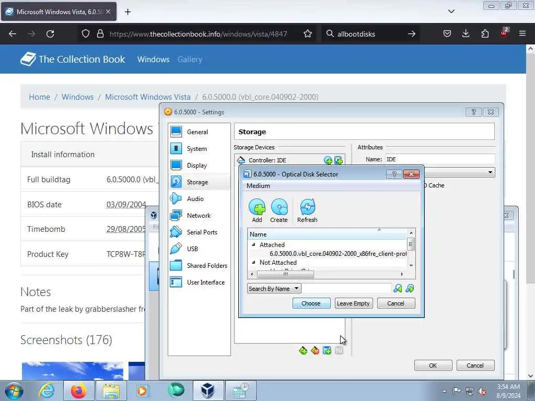Click the muted volume tray icon
Image resolution: width=535 pixels, height=401 pixels.
tap(482, 391)
